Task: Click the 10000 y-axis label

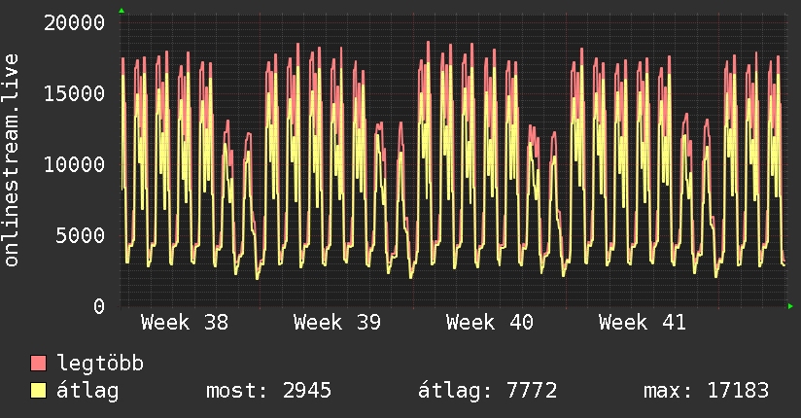Action: pos(74,164)
